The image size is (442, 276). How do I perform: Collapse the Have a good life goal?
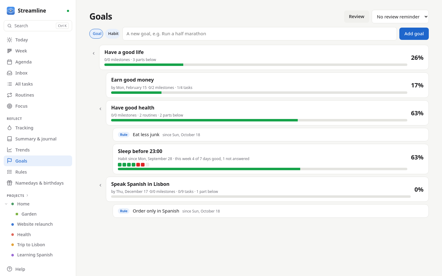(x=94, y=53)
